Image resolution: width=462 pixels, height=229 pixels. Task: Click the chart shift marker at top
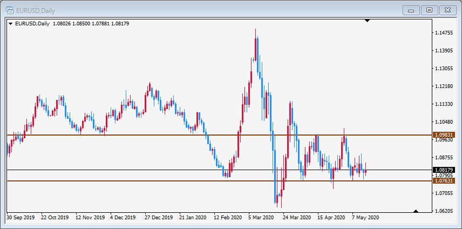[x=367, y=21]
